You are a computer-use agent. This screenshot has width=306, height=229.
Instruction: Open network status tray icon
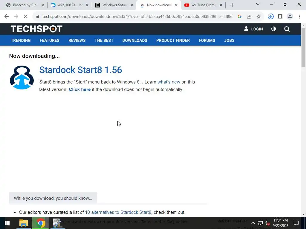[260, 223]
